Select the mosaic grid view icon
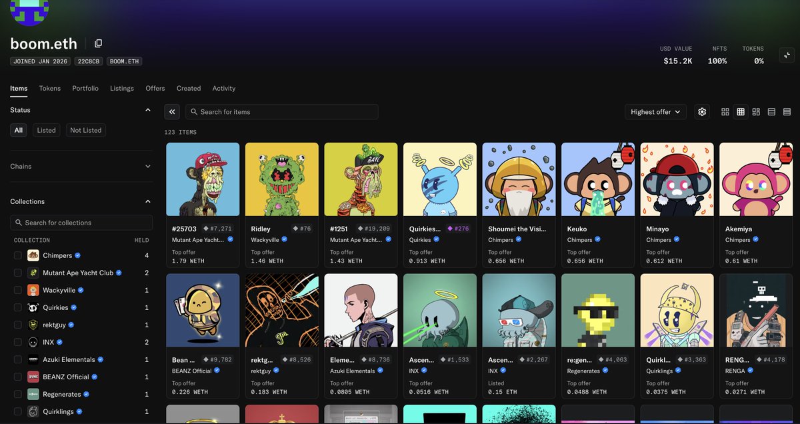The height and width of the screenshot is (424, 800). pos(756,112)
